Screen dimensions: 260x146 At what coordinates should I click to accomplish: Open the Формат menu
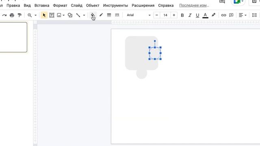point(60,5)
